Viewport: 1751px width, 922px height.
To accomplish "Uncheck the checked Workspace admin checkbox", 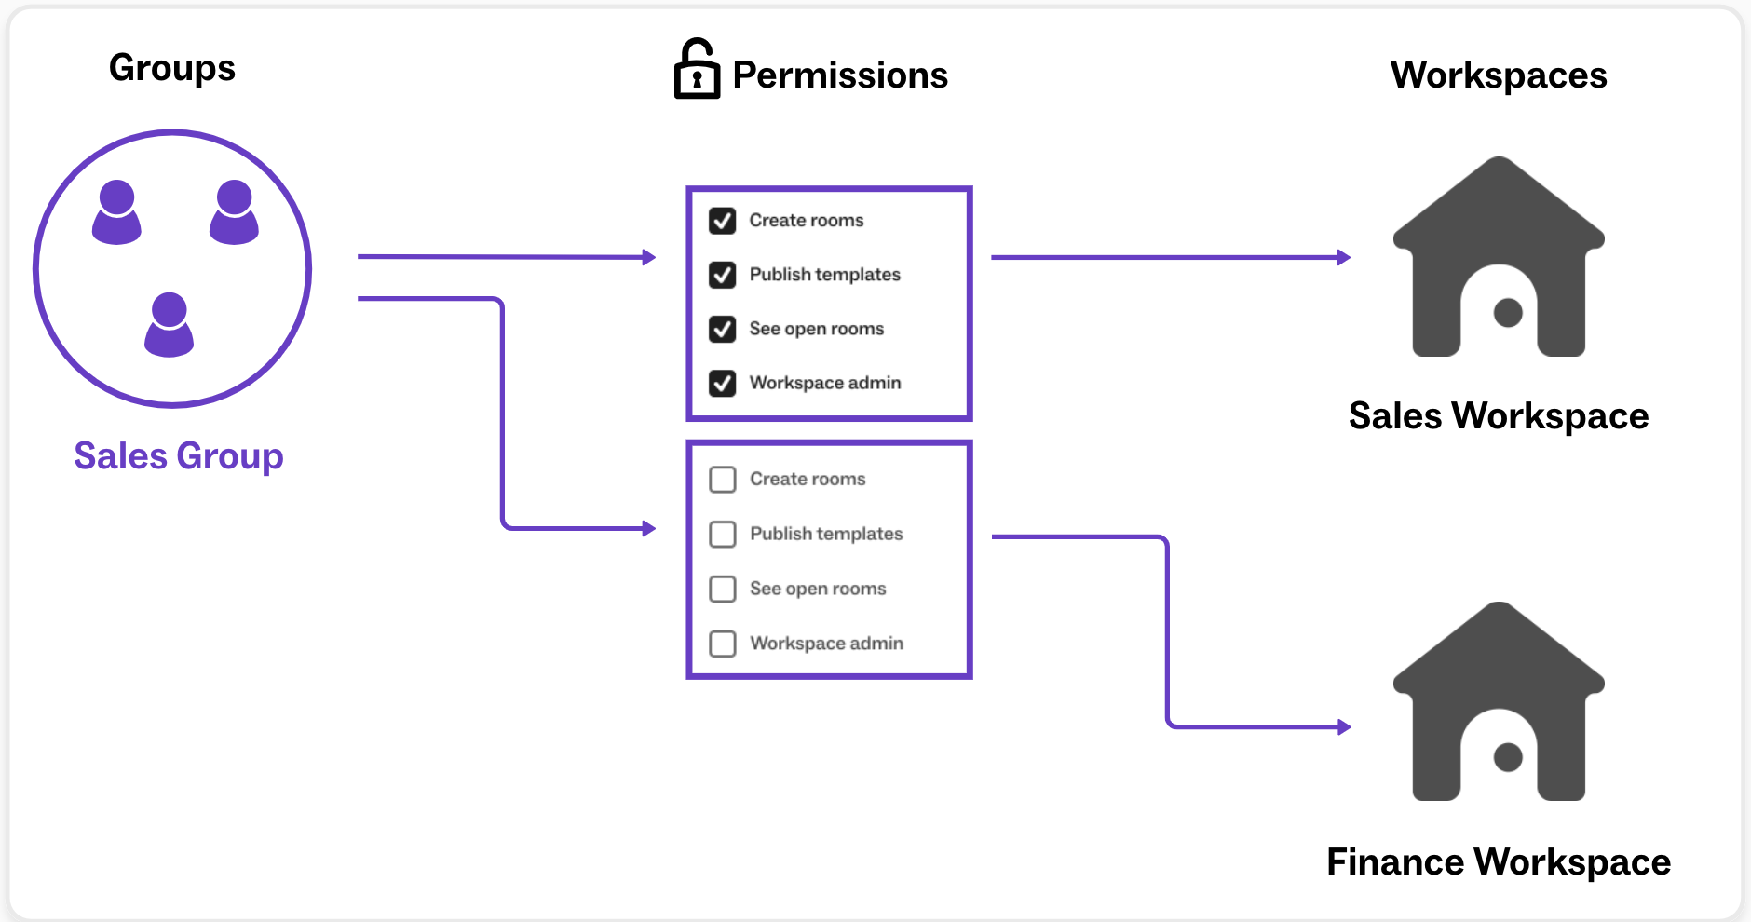I will tap(723, 383).
